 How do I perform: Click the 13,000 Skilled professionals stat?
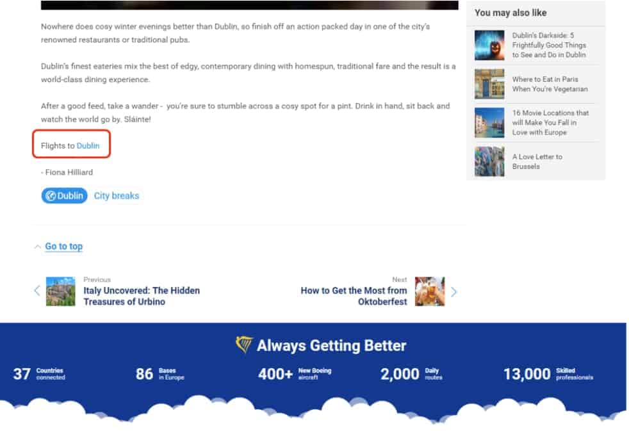[x=548, y=373]
